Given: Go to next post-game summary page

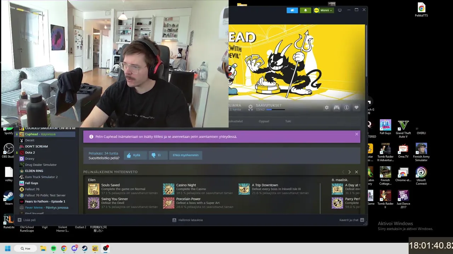Looking at the screenshot, I should (x=349, y=172).
